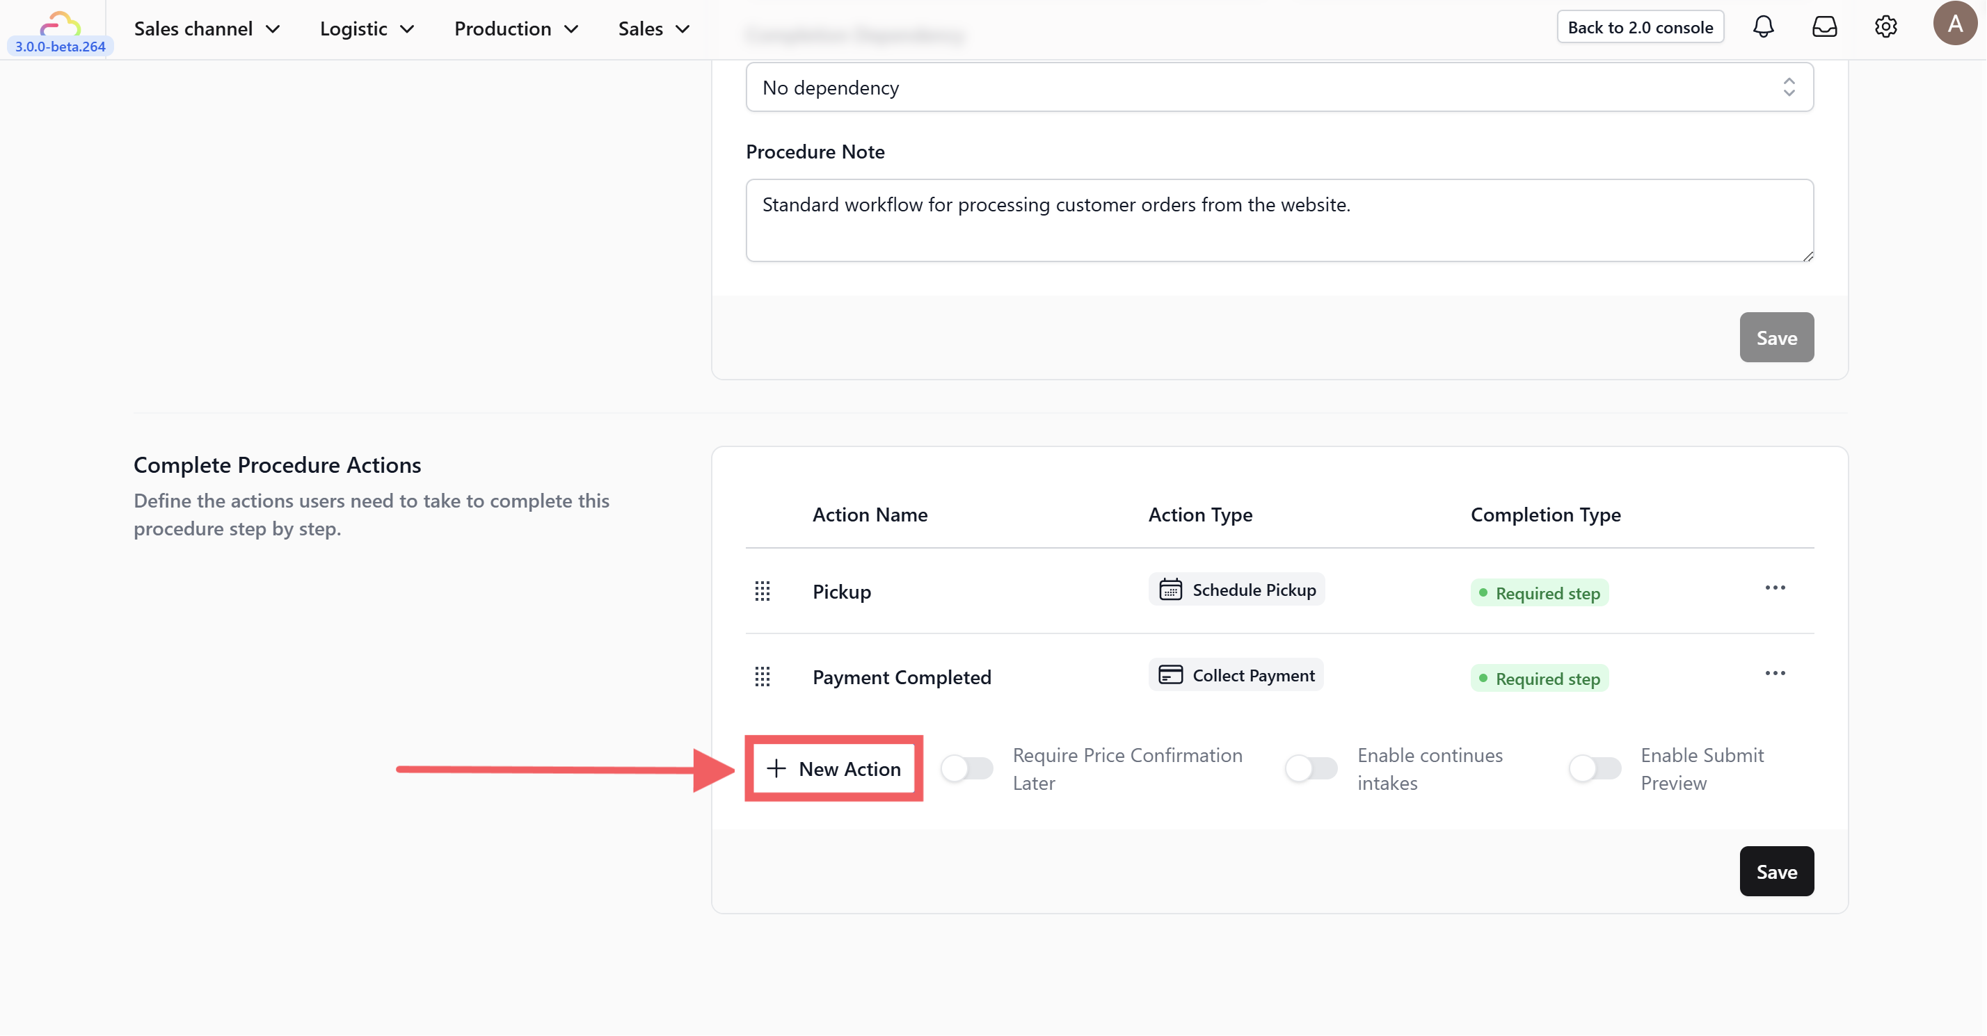
Task: Open the settings gear icon
Action: [1885, 27]
